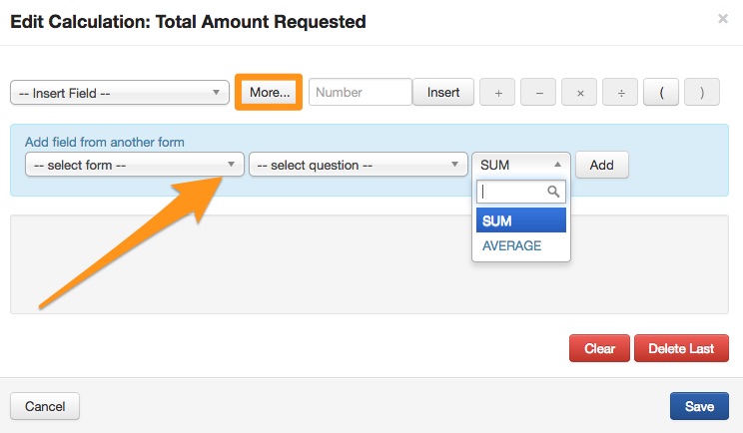Screen dimensions: 743x433
Task: Open the select question dropdown
Action: coord(359,165)
